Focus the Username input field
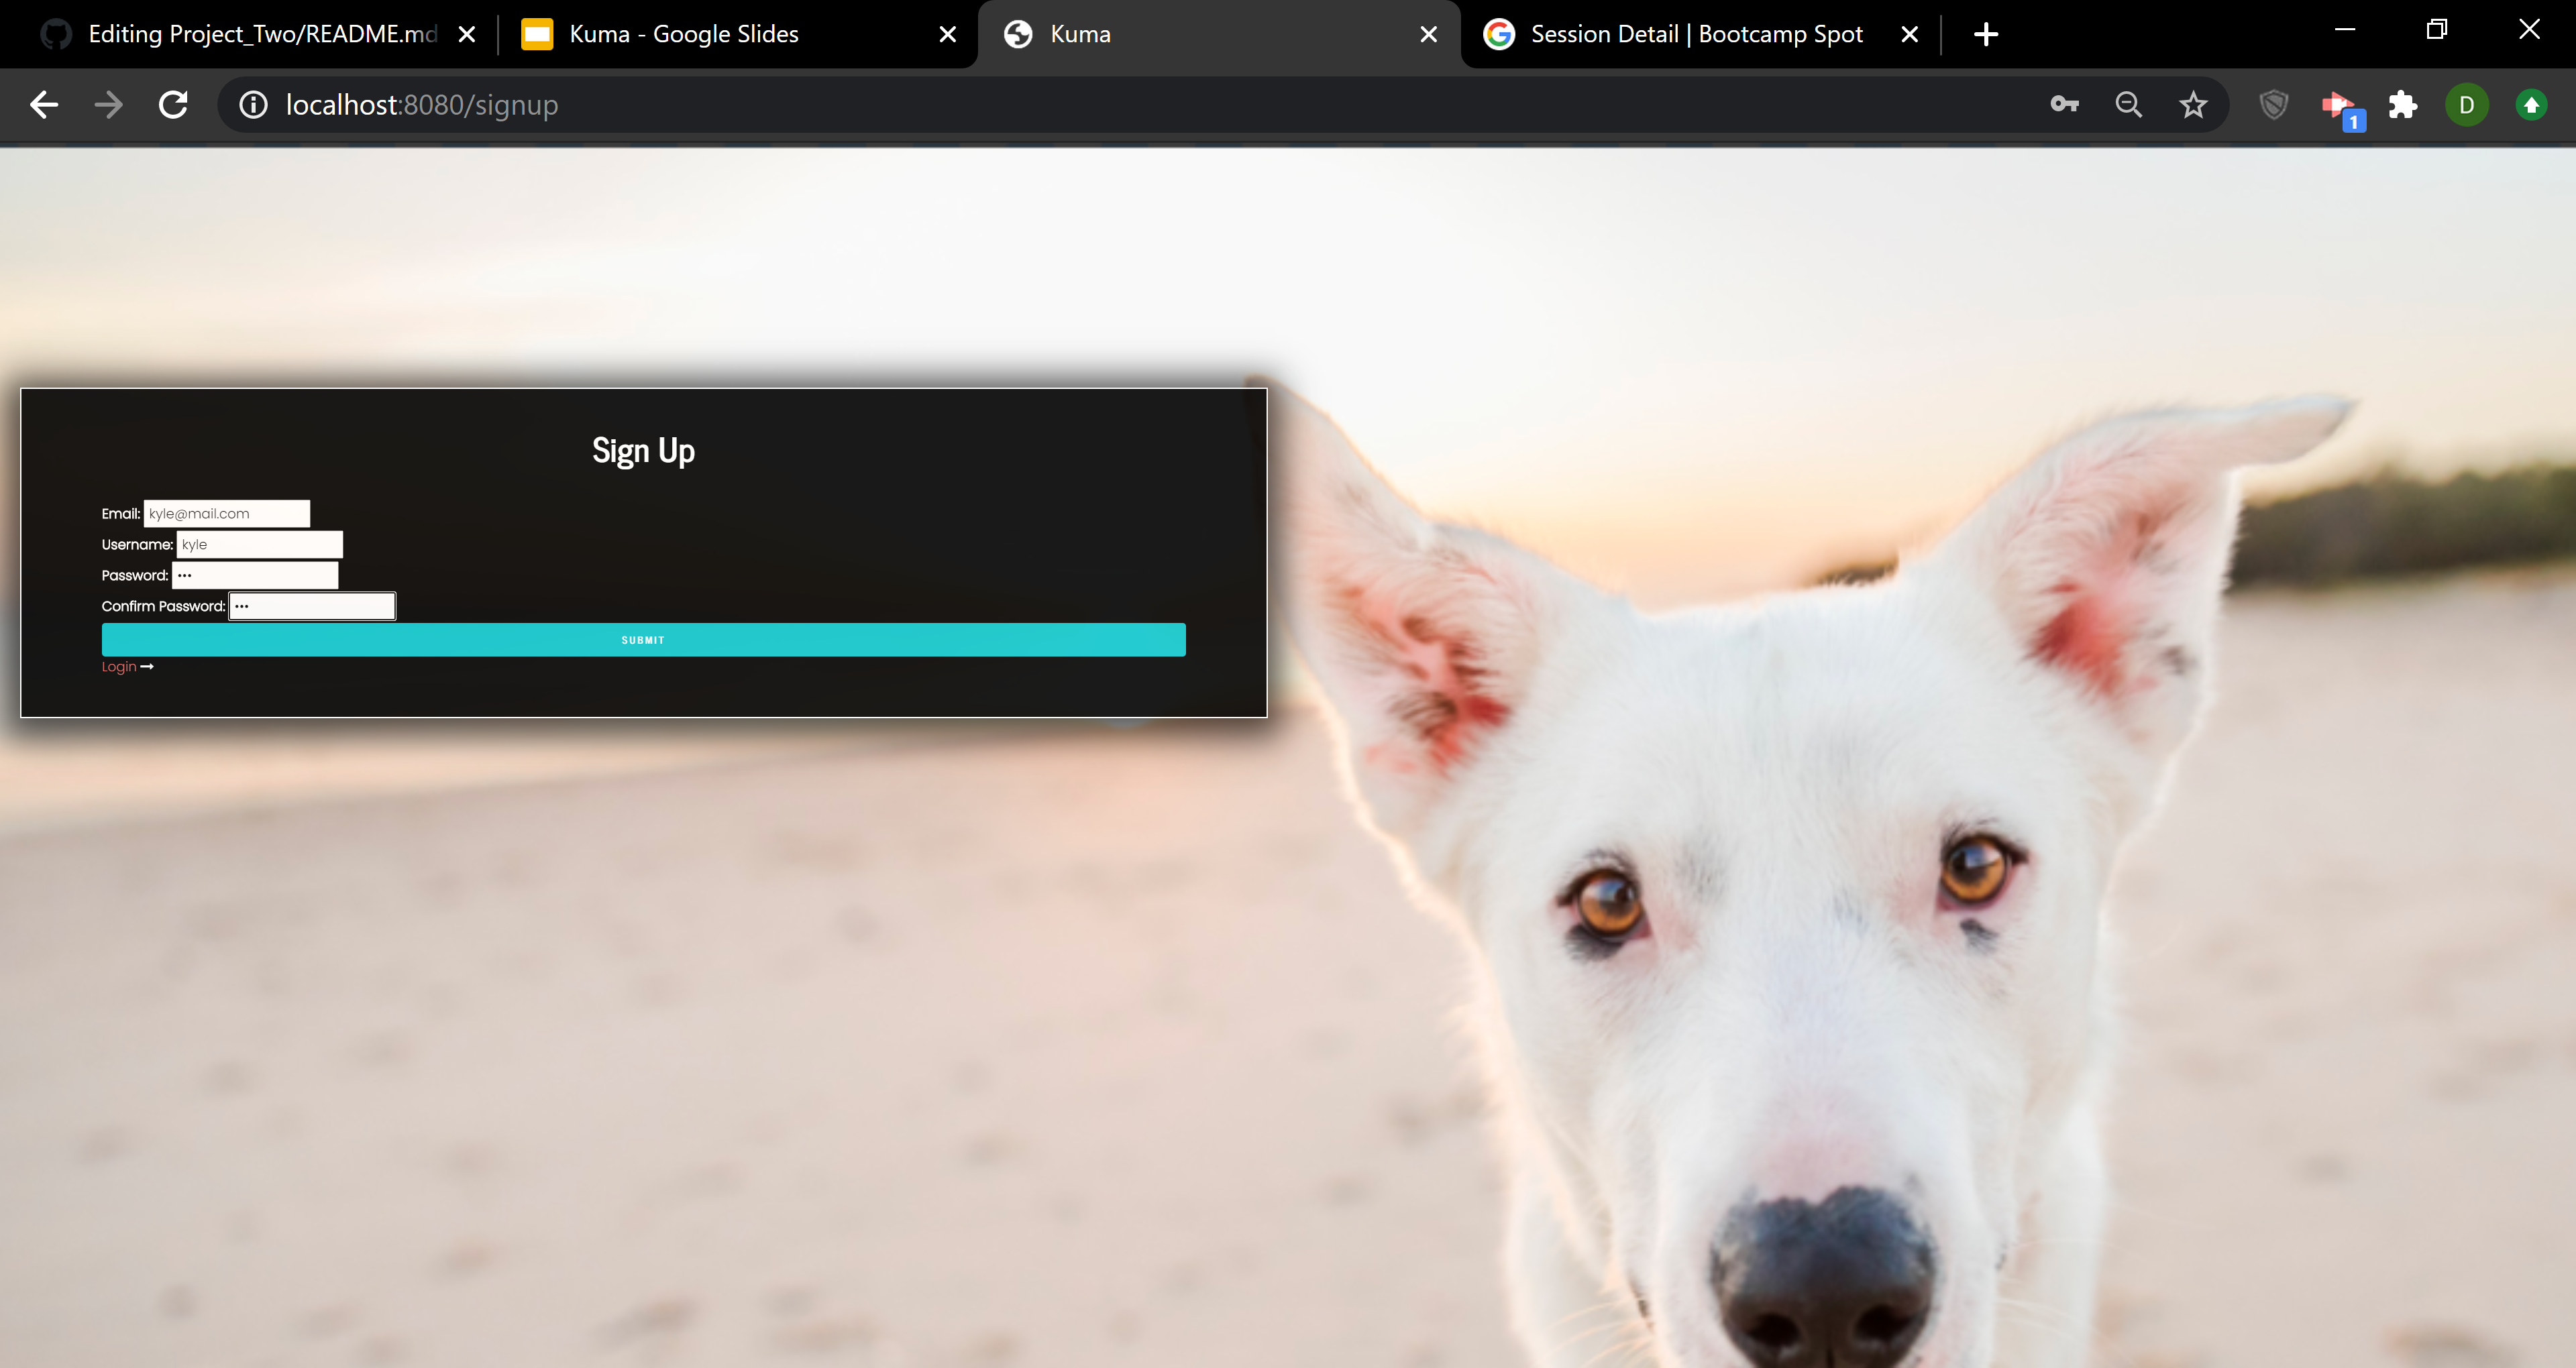The width and height of the screenshot is (2576, 1368). [260, 544]
